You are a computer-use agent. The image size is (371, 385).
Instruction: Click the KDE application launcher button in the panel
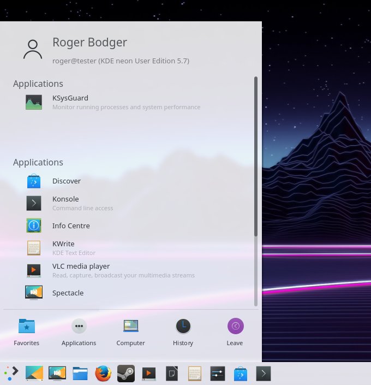(11, 374)
